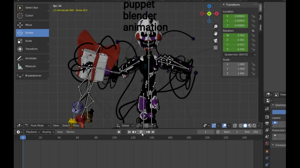Image resolution: width=300 pixels, height=168 pixels.
Task: Open Render properties tab icon
Action: tap(267, 117)
